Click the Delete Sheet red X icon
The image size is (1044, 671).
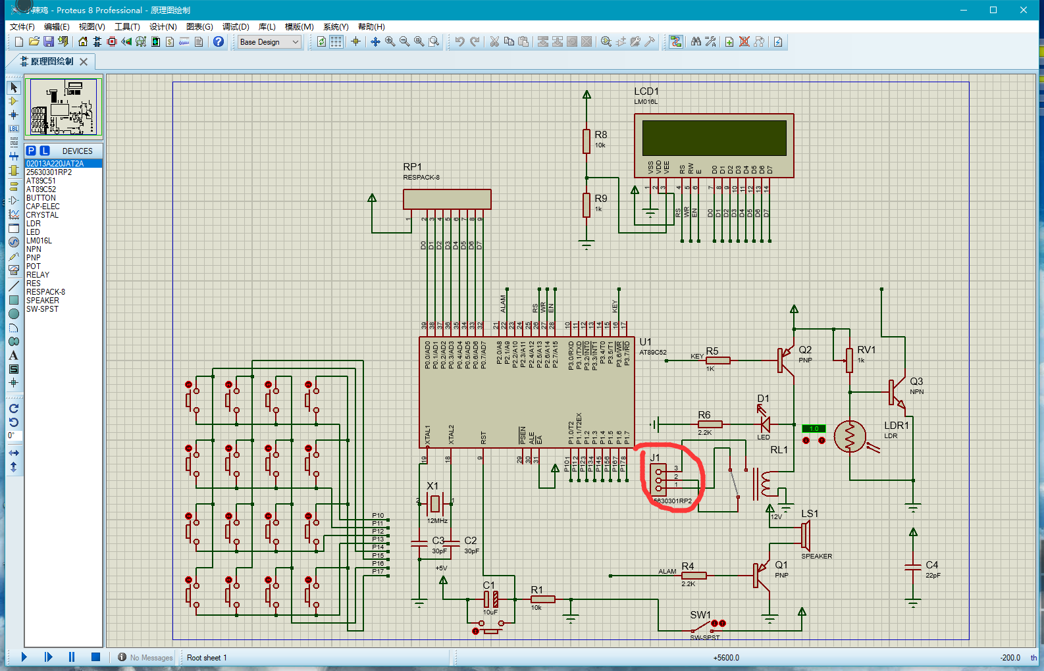coord(744,41)
